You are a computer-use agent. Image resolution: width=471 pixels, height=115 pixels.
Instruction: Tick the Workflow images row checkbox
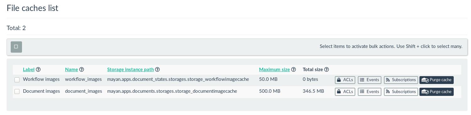coord(17,80)
